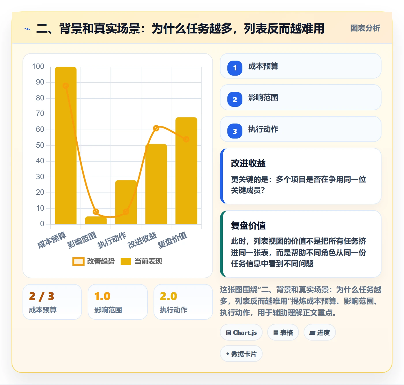Click the 50 tick on the y-axis
404x385 pixels.
coord(40,145)
